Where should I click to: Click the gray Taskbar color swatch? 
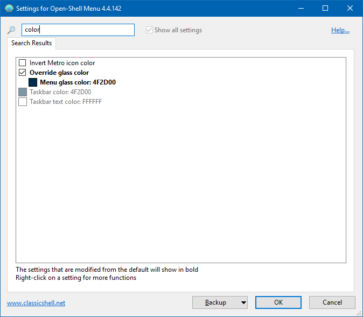(23, 92)
